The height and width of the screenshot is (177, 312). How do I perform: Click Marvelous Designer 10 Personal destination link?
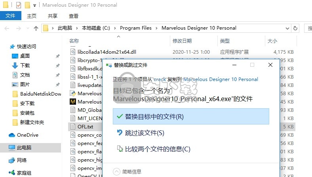click(x=221, y=79)
